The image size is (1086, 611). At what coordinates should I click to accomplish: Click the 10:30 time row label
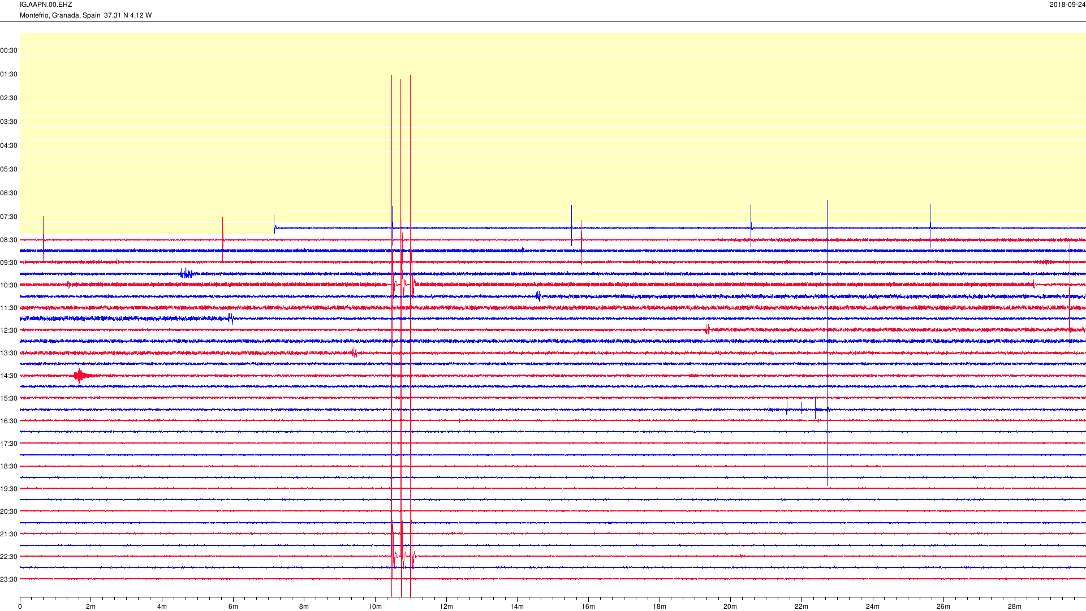pos(8,285)
